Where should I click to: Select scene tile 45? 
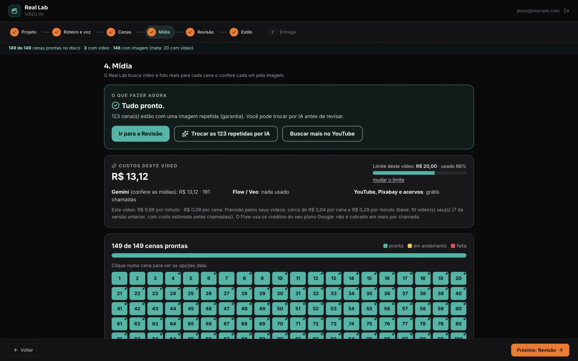(191, 308)
